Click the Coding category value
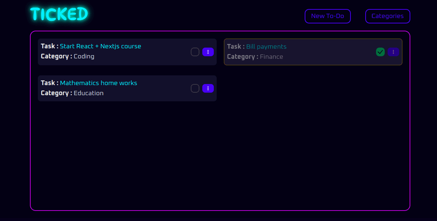This screenshot has height=221, width=437. [x=84, y=56]
